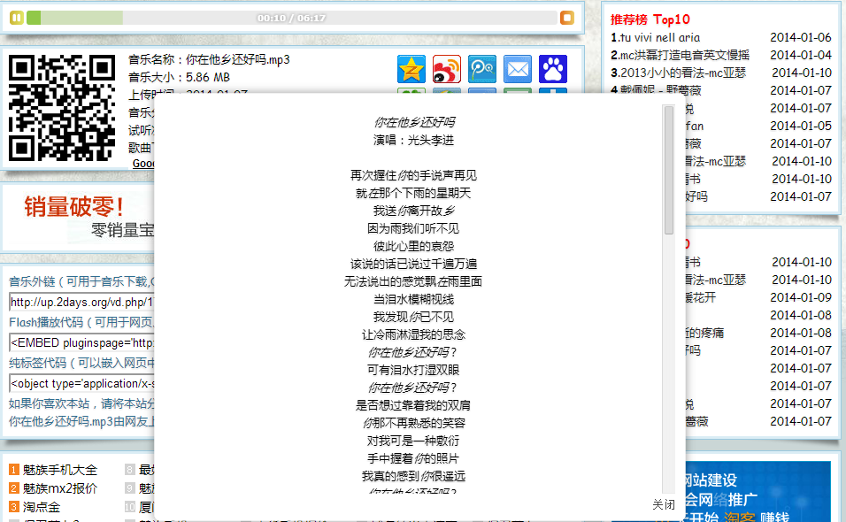
Task: Open 'mc洪磊打造电音英文慢摇' in Top10 list
Action: (684, 55)
